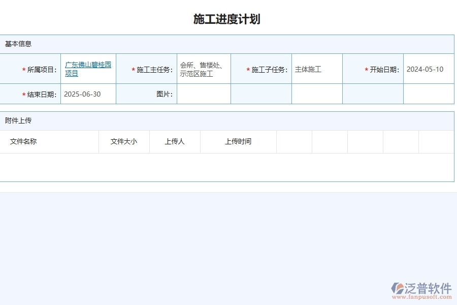The width and height of the screenshot is (457, 305).
Task: Select the 施工主任务 field showing 会所、售楼处、示范区施工
Action: (203, 69)
